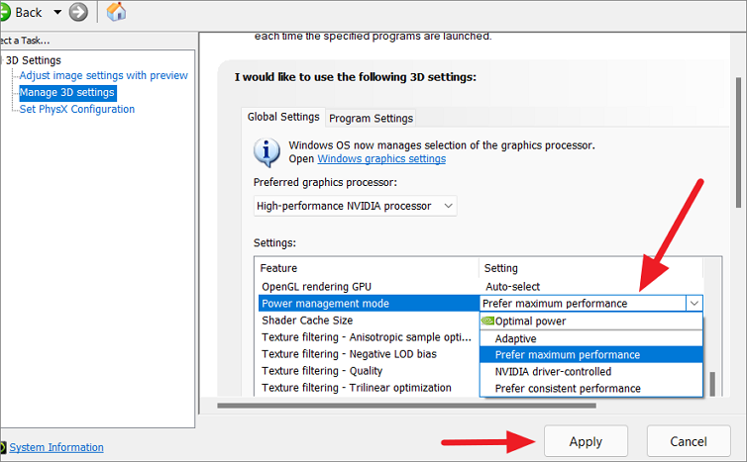
Task: Open the Back history dropdown arrow
Action: (57, 13)
